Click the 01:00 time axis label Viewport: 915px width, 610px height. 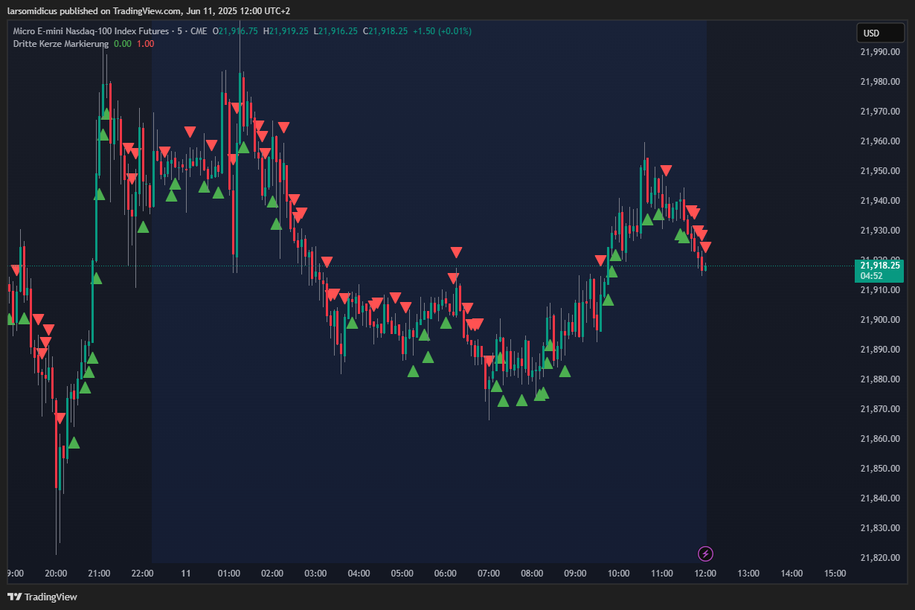tap(229, 574)
